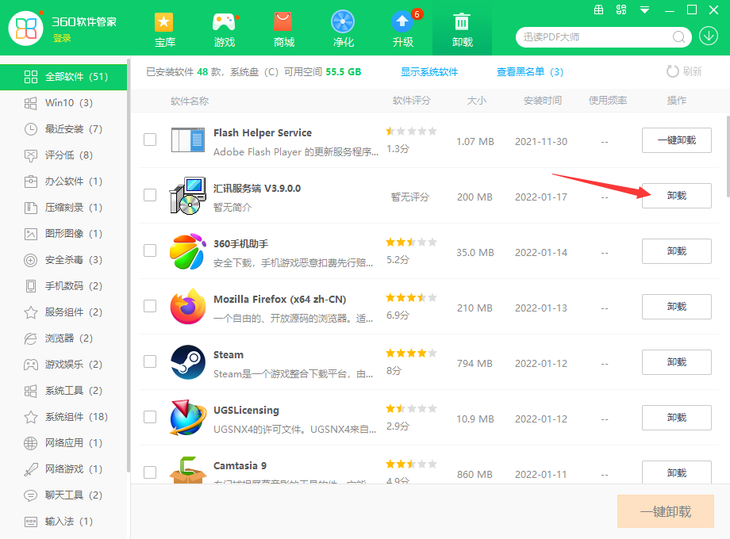Viewport: 730px width, 539px height.
Task: Uninstall Steam
Action: point(677,361)
